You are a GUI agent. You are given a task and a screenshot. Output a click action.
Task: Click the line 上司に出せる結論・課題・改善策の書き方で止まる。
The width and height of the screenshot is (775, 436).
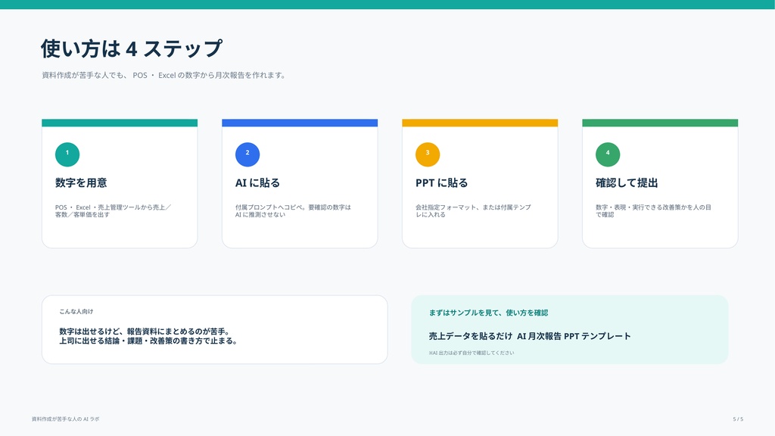coord(149,341)
